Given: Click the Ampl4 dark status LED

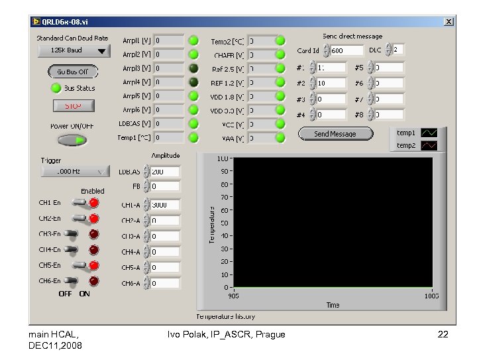Looking at the screenshot, I should [193, 82].
